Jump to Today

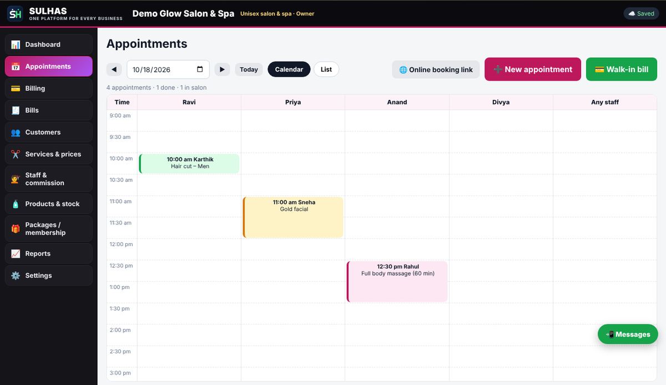click(249, 69)
